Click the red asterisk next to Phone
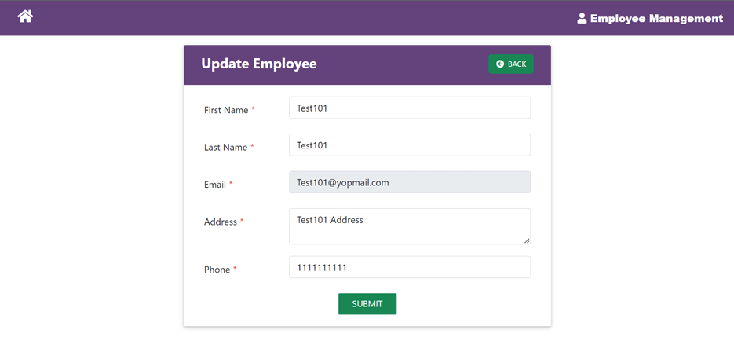 235,269
